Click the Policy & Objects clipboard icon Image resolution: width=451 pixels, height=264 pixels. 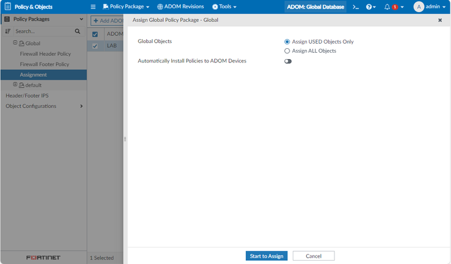coord(8,6)
